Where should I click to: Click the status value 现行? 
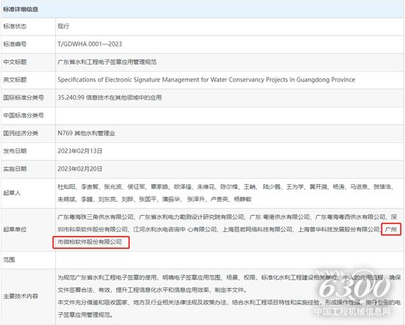[65, 28]
